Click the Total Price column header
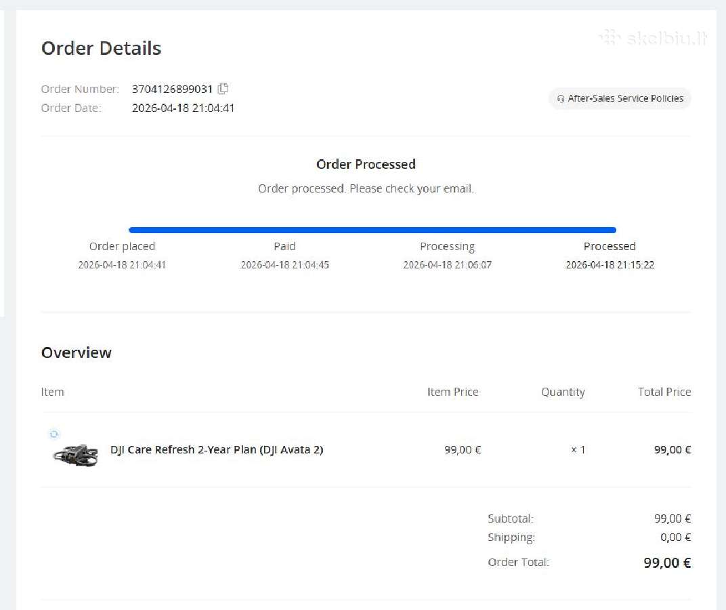The image size is (726, 610). [664, 392]
